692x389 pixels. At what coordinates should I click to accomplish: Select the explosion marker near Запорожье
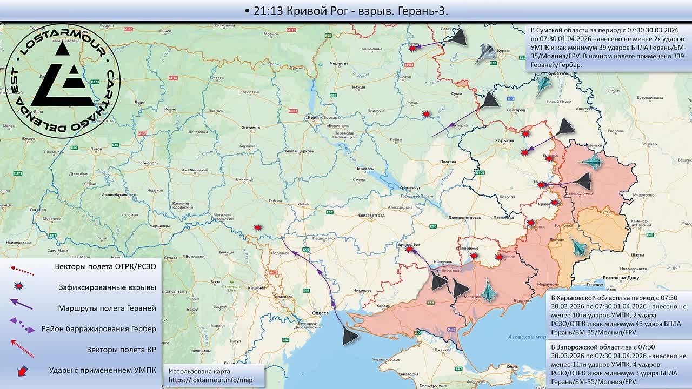coord(474,256)
